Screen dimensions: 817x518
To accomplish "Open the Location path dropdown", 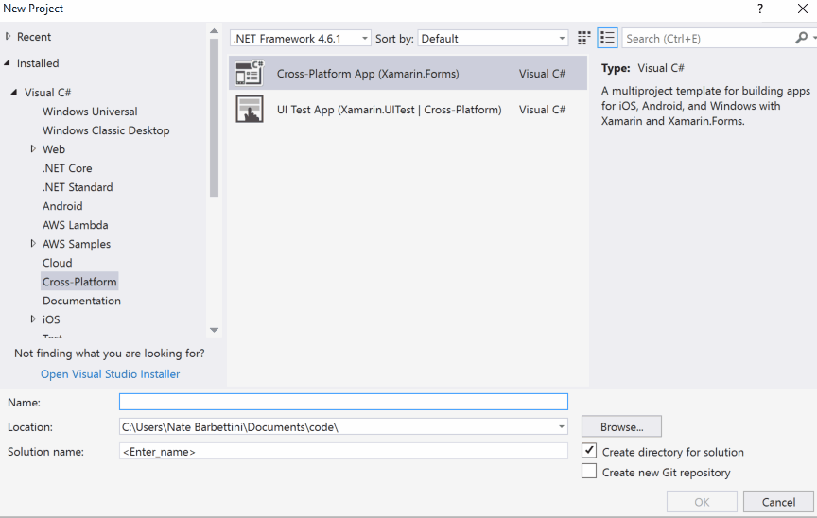I will point(563,426).
